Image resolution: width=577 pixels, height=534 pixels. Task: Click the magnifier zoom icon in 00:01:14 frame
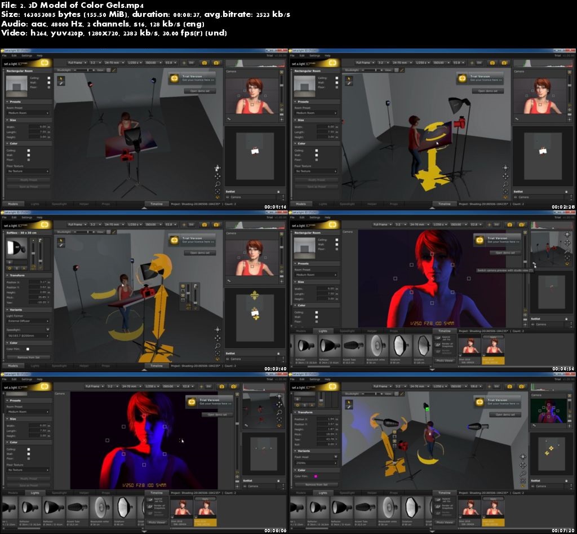coord(218,184)
